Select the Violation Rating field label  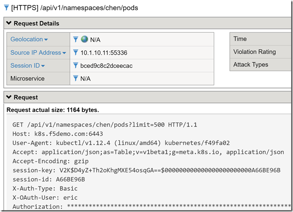point(254,52)
